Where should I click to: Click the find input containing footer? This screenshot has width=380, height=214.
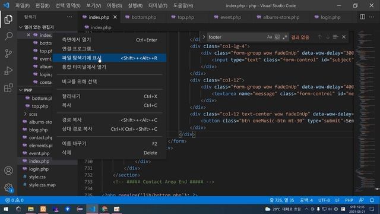tap(236, 37)
